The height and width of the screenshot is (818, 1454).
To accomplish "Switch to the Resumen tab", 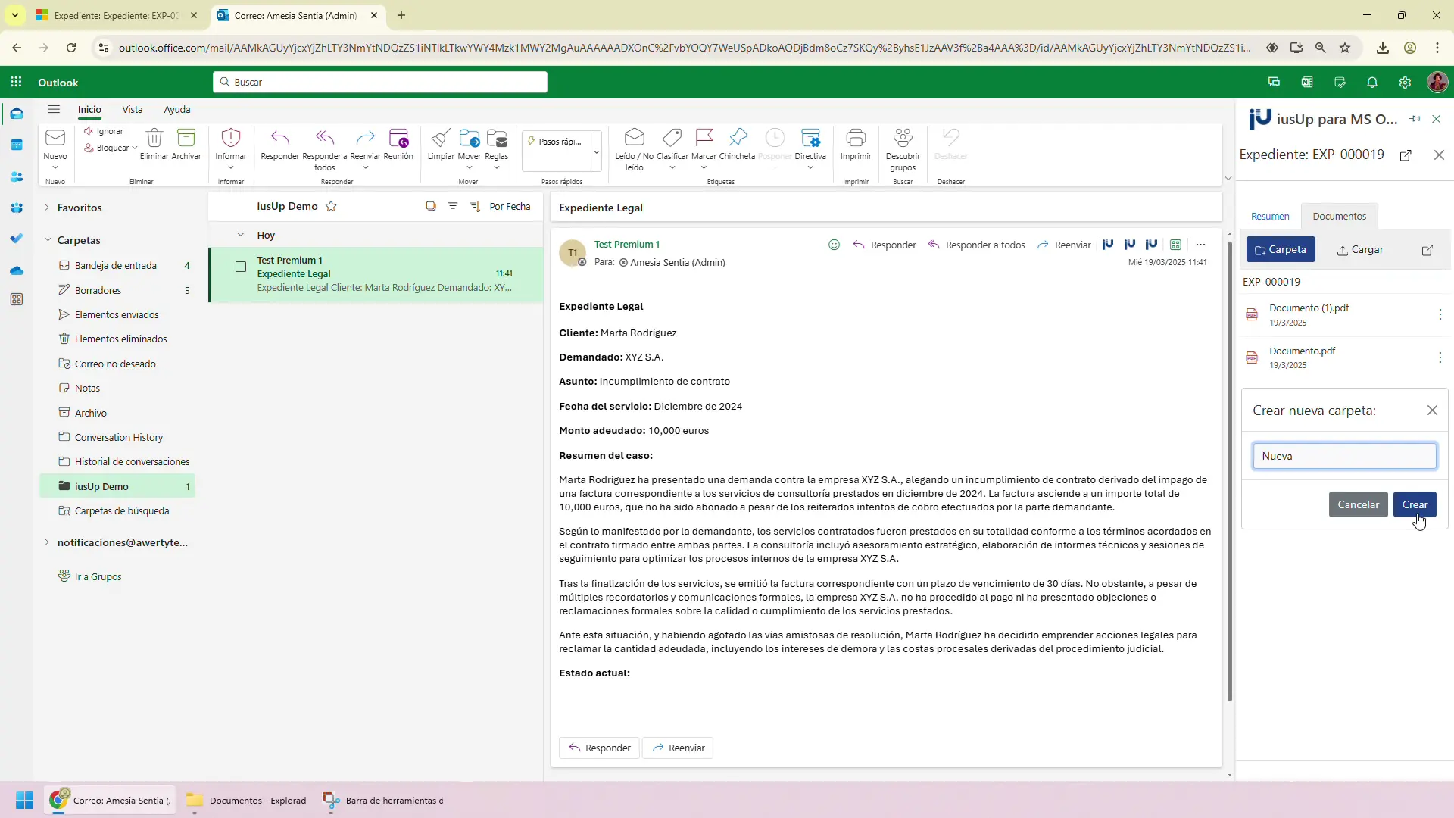I will pos(1269,217).
